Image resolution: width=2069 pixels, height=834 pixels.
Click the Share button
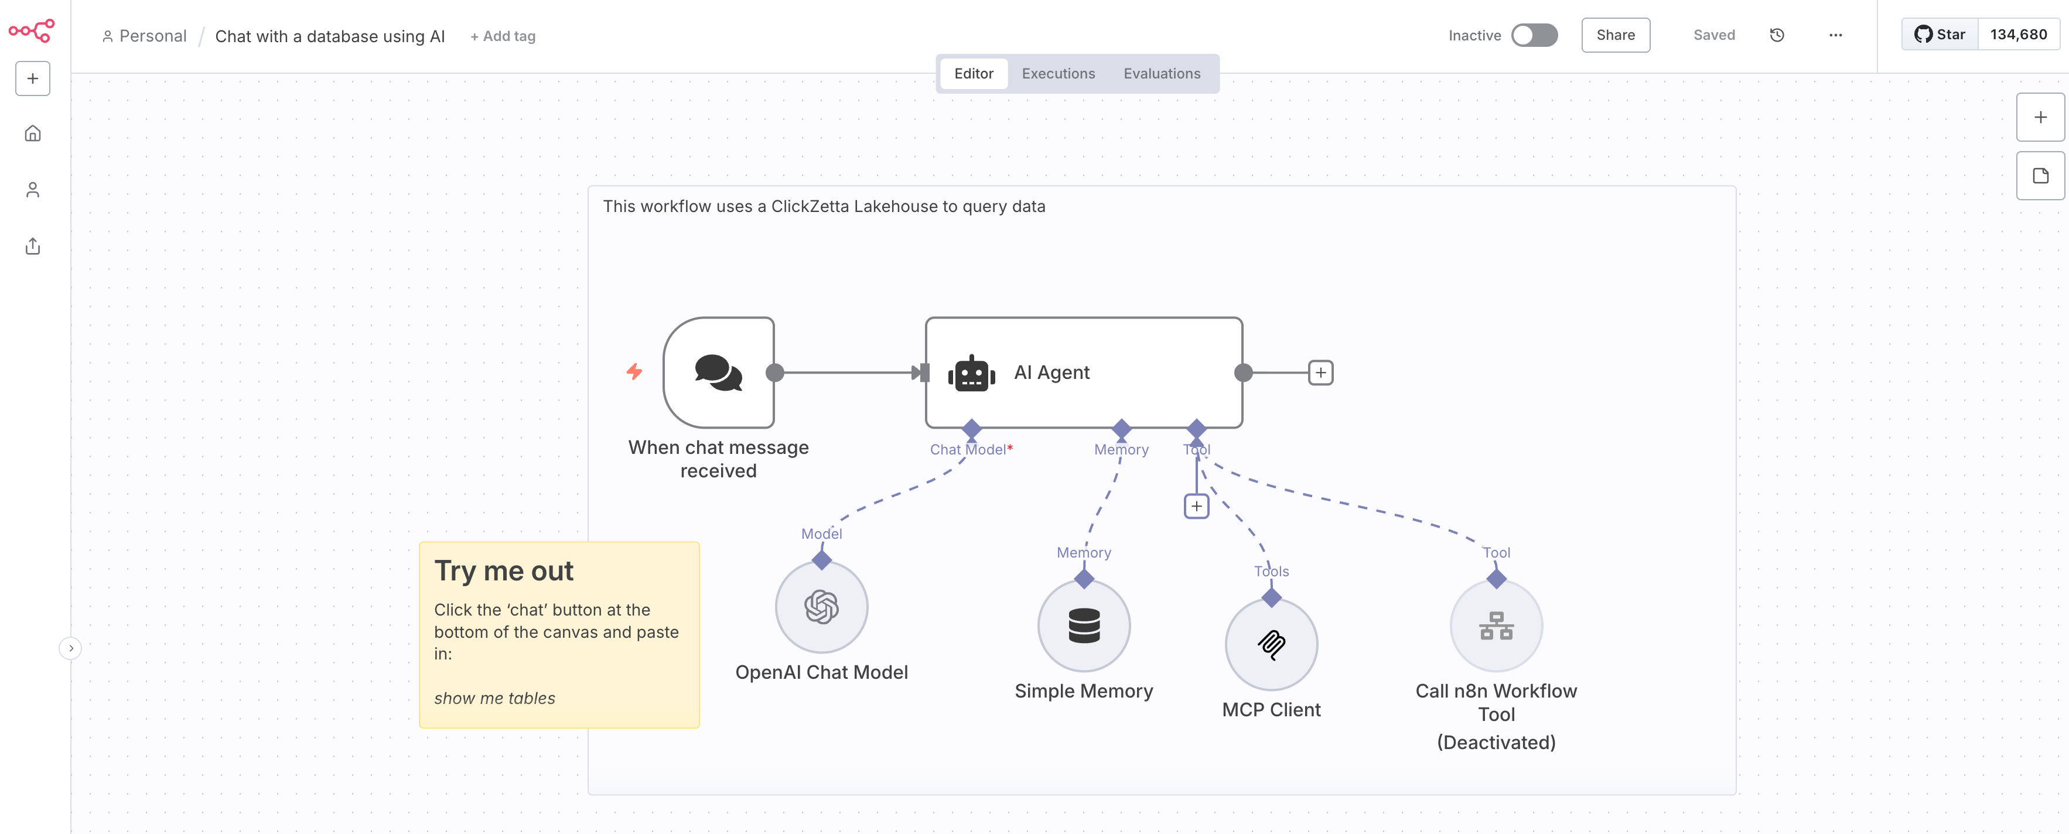pyautogui.click(x=1615, y=35)
